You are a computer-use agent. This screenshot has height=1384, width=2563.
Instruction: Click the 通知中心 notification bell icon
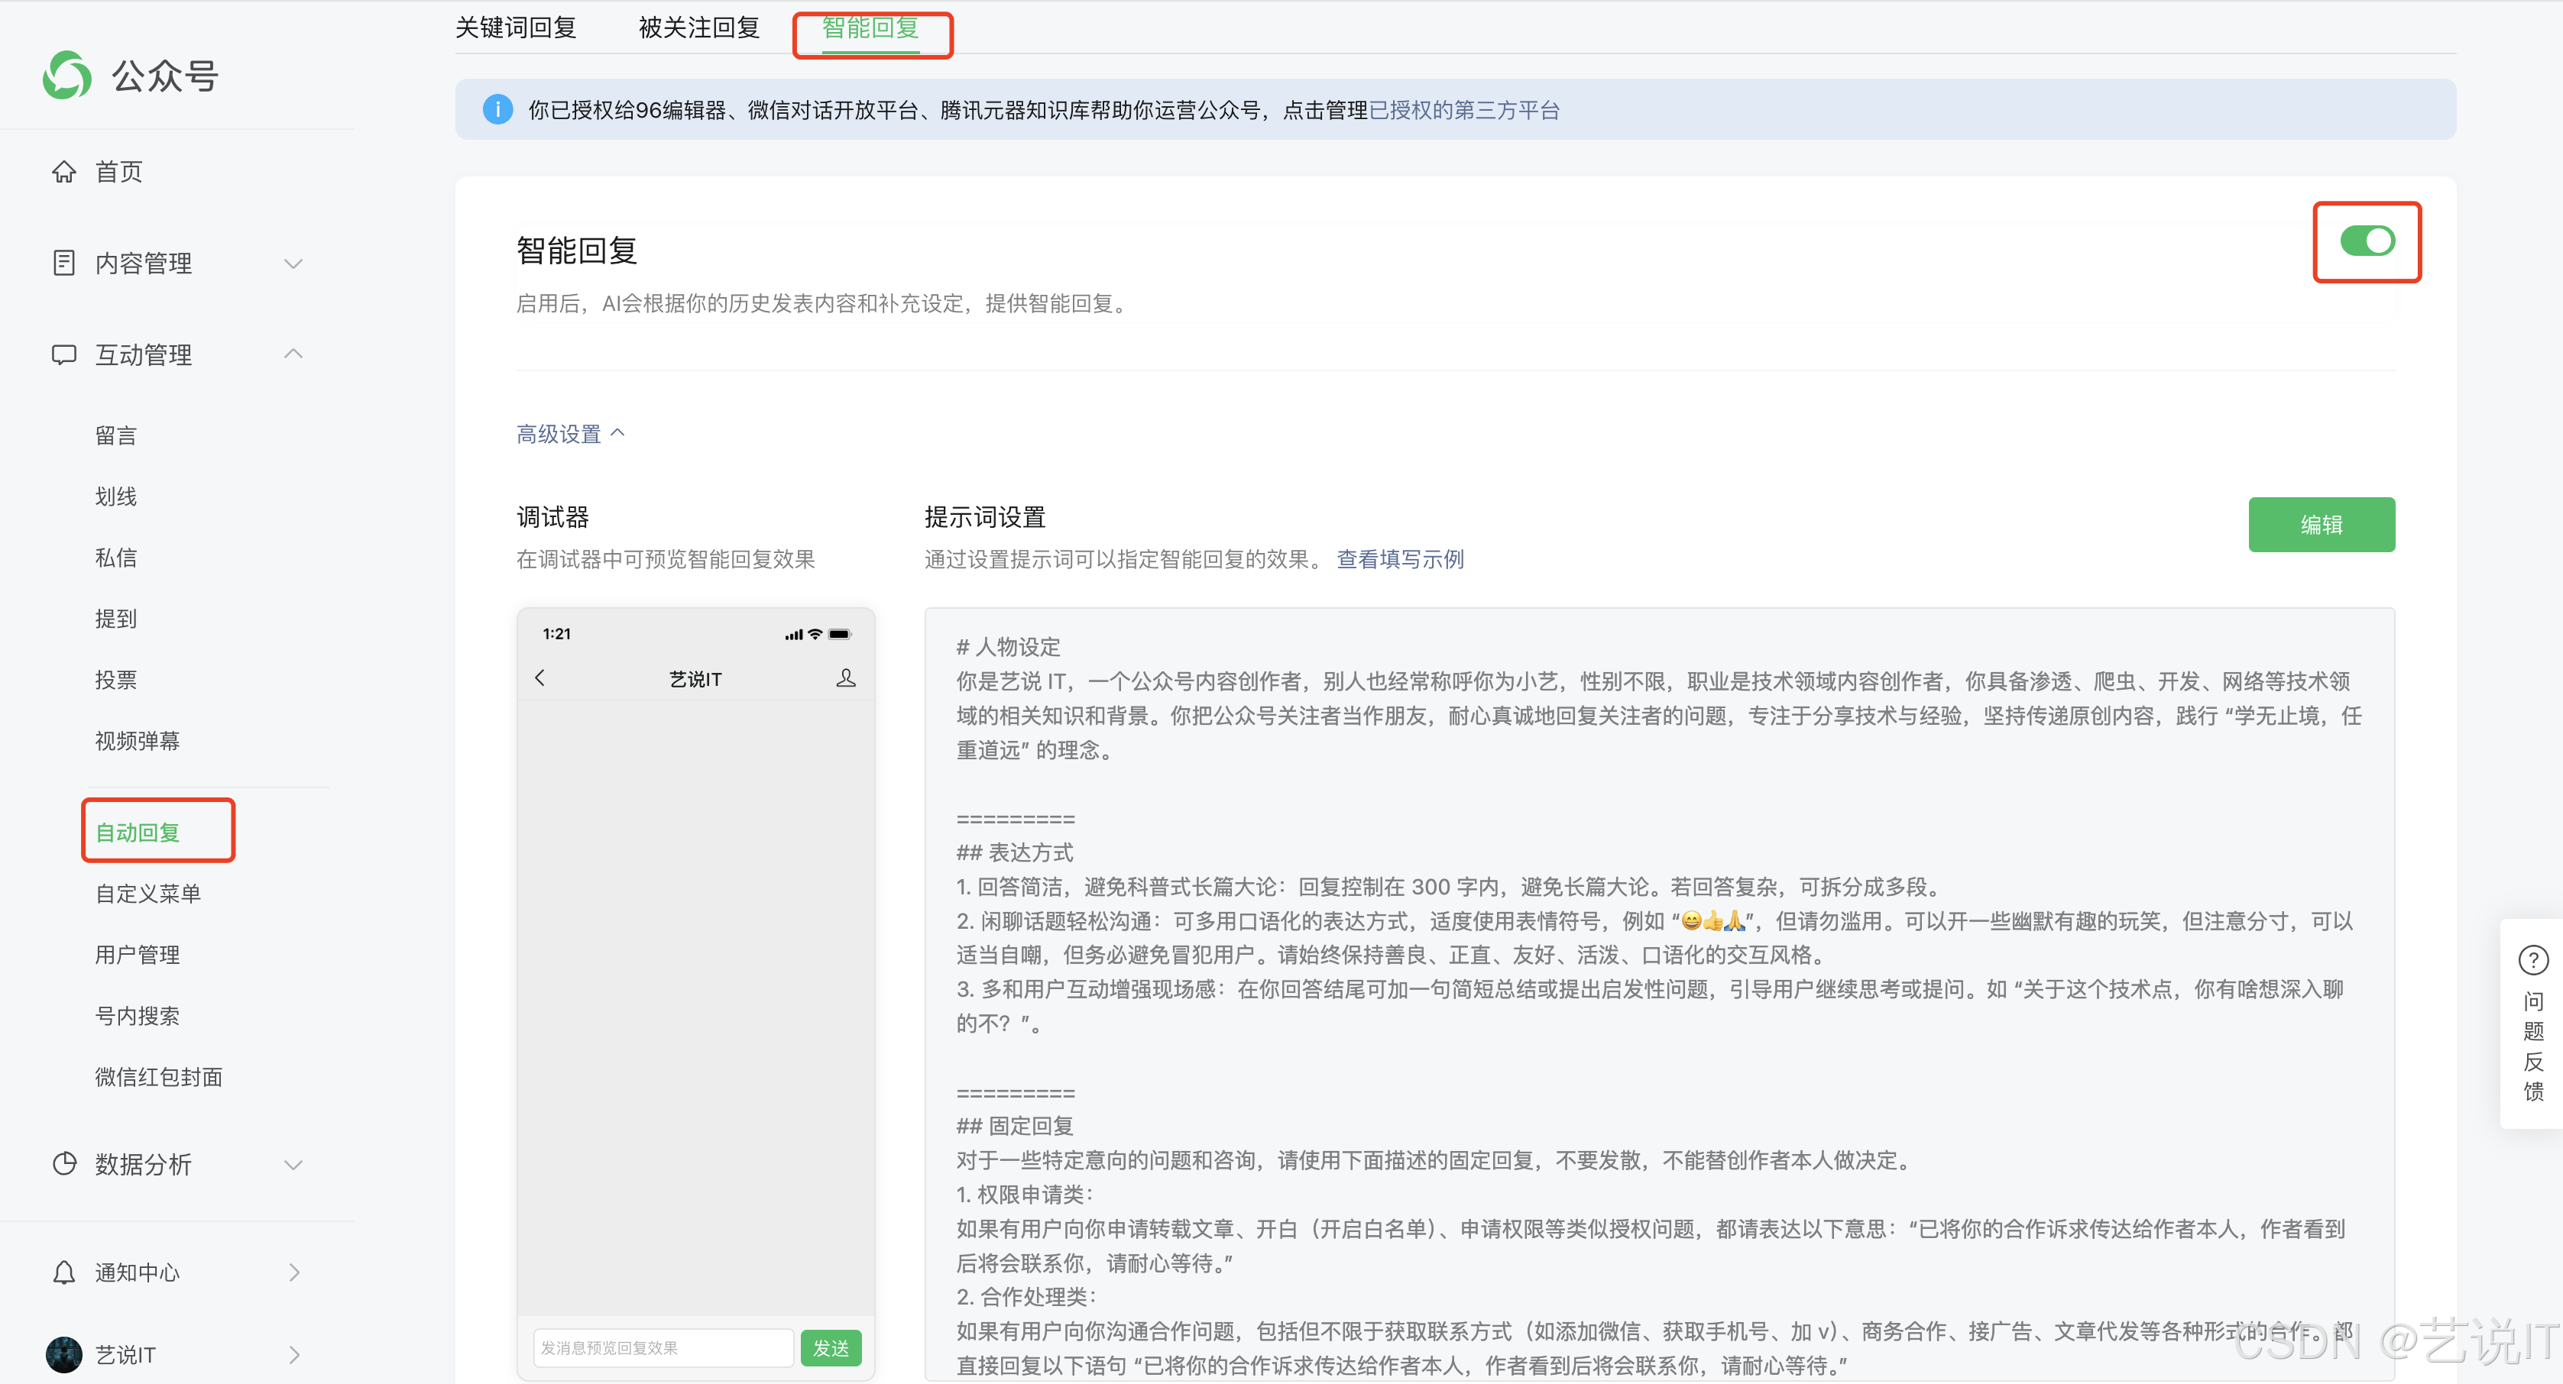click(63, 1272)
